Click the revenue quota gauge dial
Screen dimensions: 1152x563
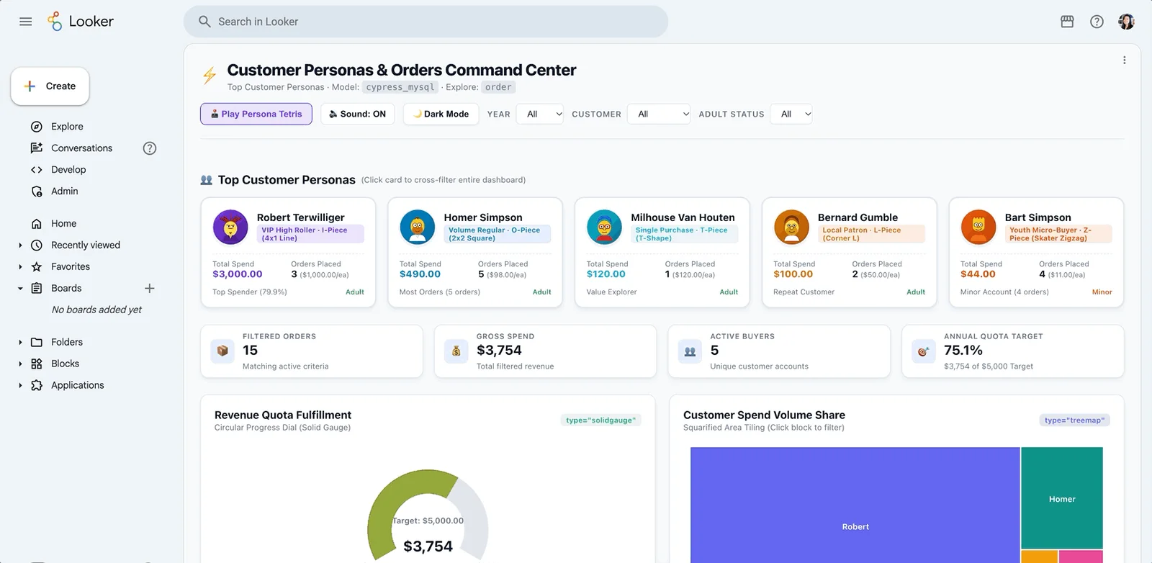tap(428, 516)
